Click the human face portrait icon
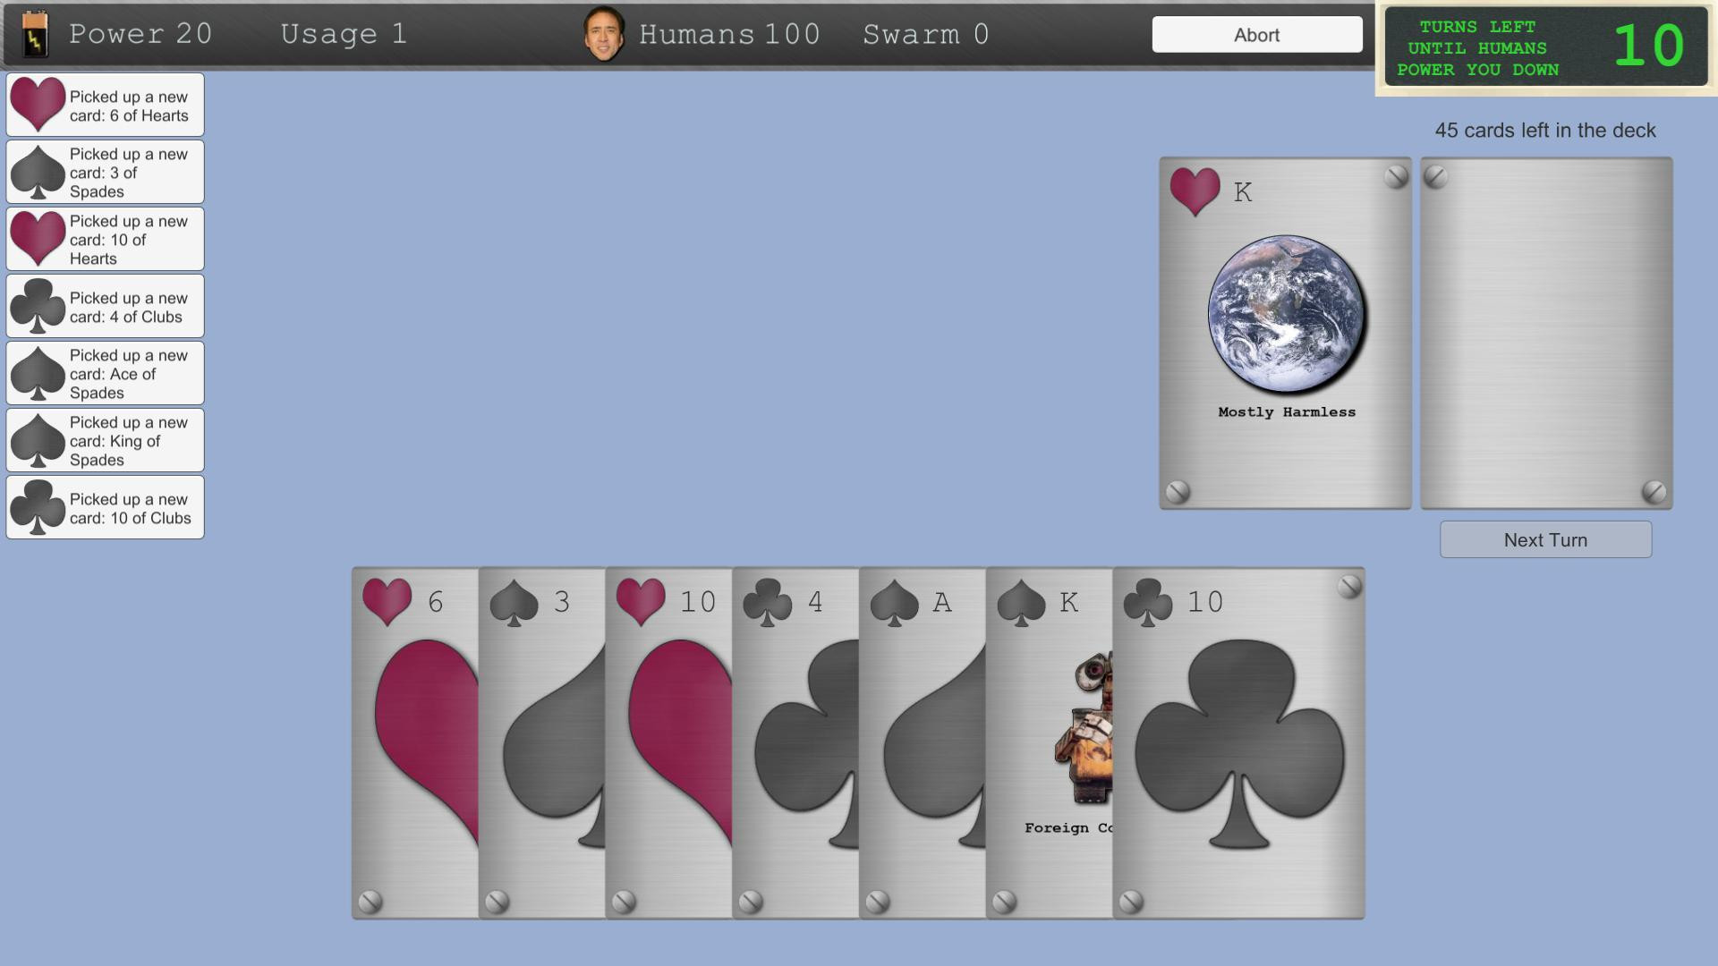The image size is (1718, 966). (x=604, y=34)
